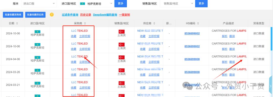Open the 销售国/地区 dropdown
This screenshot has width=273, height=97.
click(x=177, y=4)
